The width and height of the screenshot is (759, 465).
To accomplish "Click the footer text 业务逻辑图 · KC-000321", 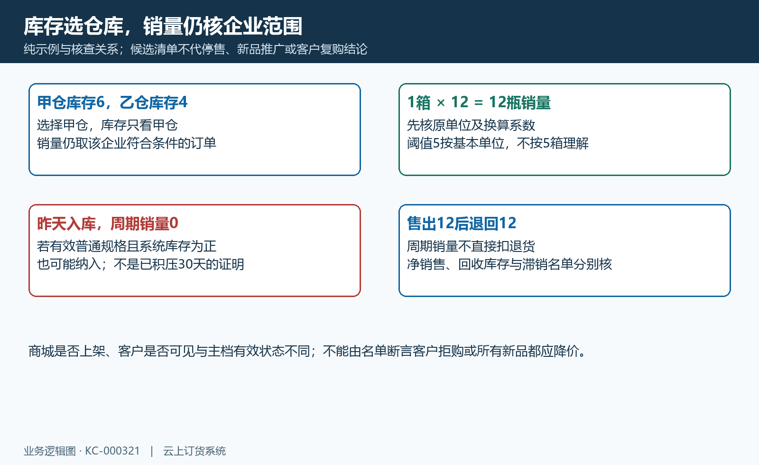I will point(82,451).
